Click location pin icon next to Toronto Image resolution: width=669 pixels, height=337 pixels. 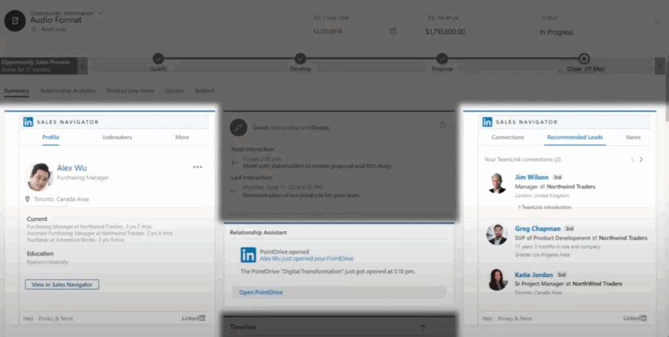(27, 199)
